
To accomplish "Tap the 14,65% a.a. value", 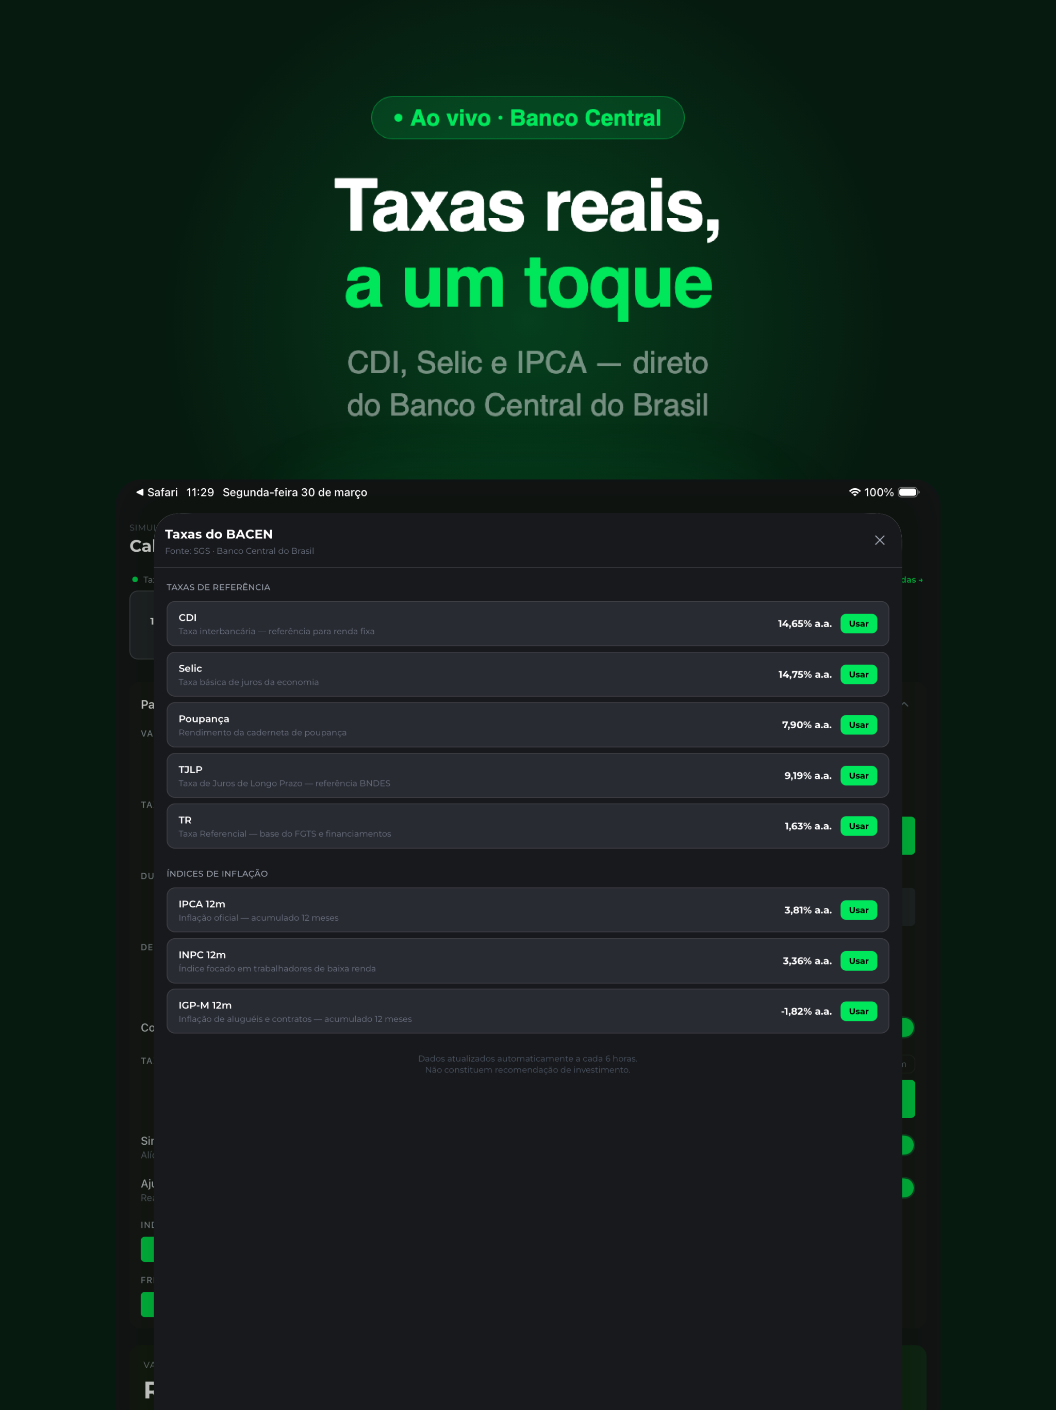I will [804, 623].
